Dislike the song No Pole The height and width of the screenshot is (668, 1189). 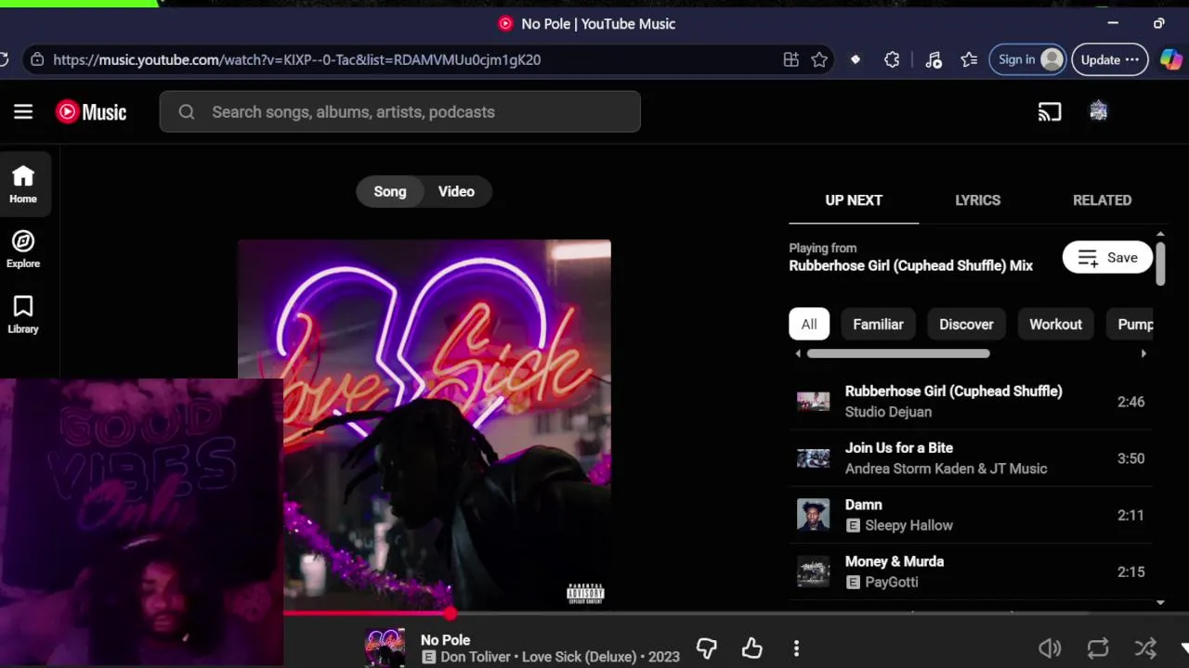coord(707,648)
